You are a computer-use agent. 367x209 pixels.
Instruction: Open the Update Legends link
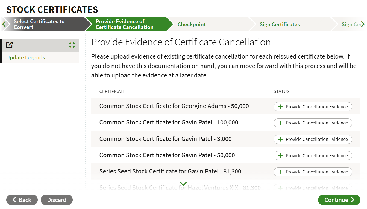[x=26, y=58]
